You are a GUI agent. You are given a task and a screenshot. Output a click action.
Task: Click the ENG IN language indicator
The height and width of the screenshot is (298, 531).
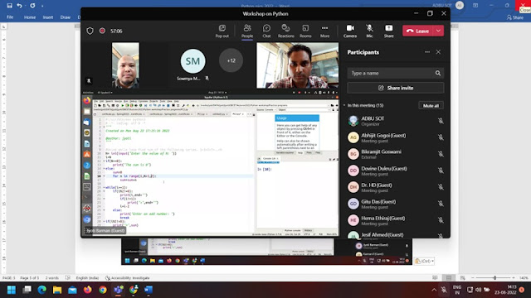click(457, 290)
